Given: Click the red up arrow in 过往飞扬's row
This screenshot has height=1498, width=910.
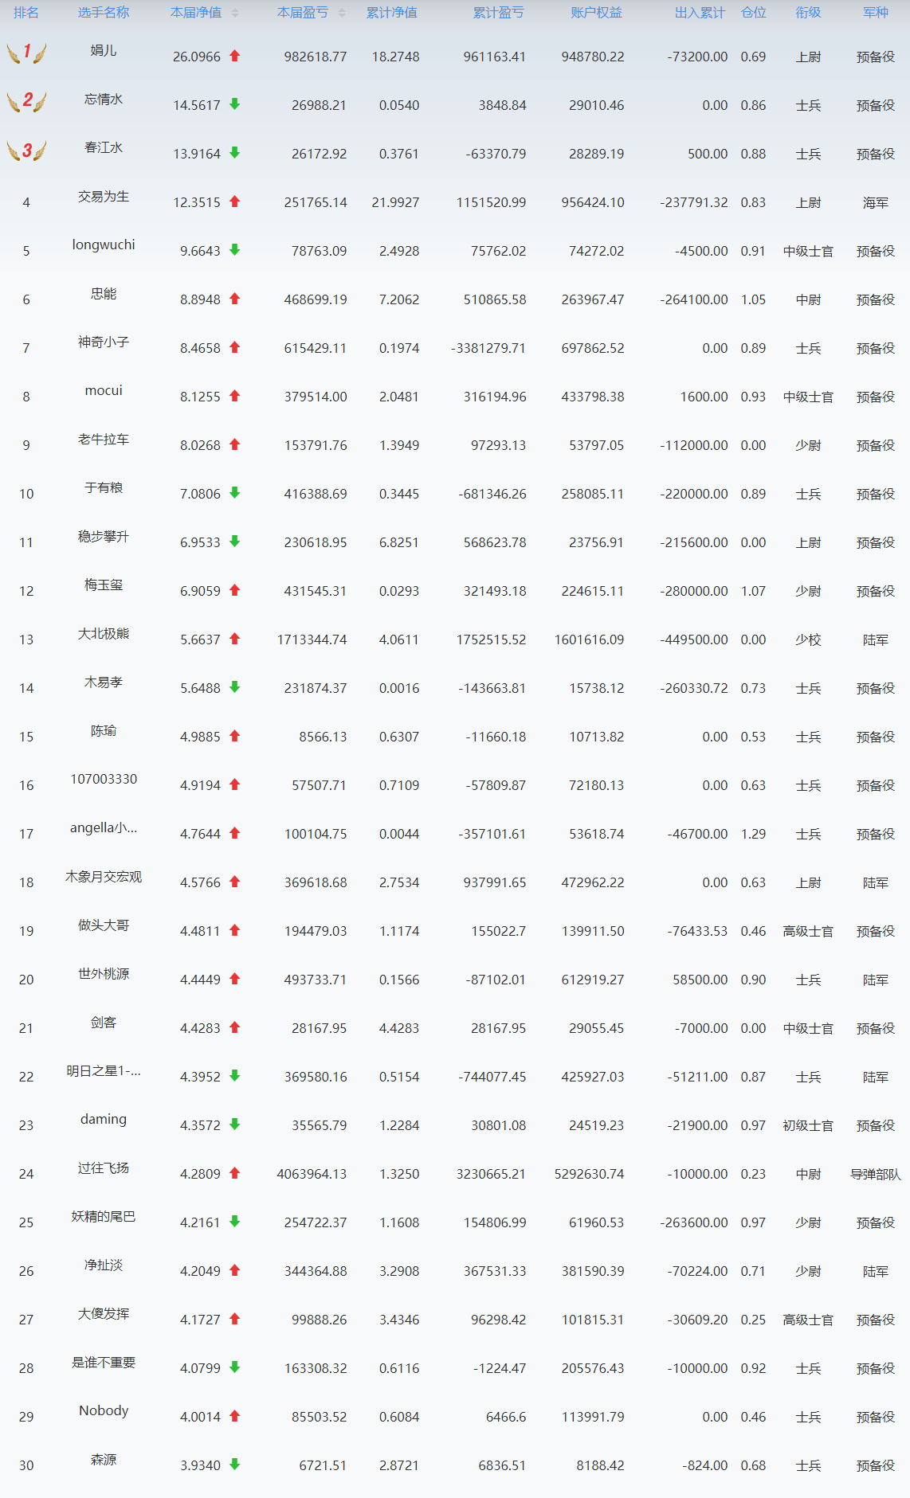Looking at the screenshot, I should [x=235, y=1173].
